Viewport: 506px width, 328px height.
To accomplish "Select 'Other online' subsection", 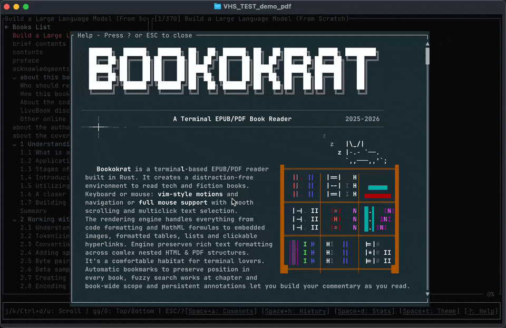I will 43,119.
